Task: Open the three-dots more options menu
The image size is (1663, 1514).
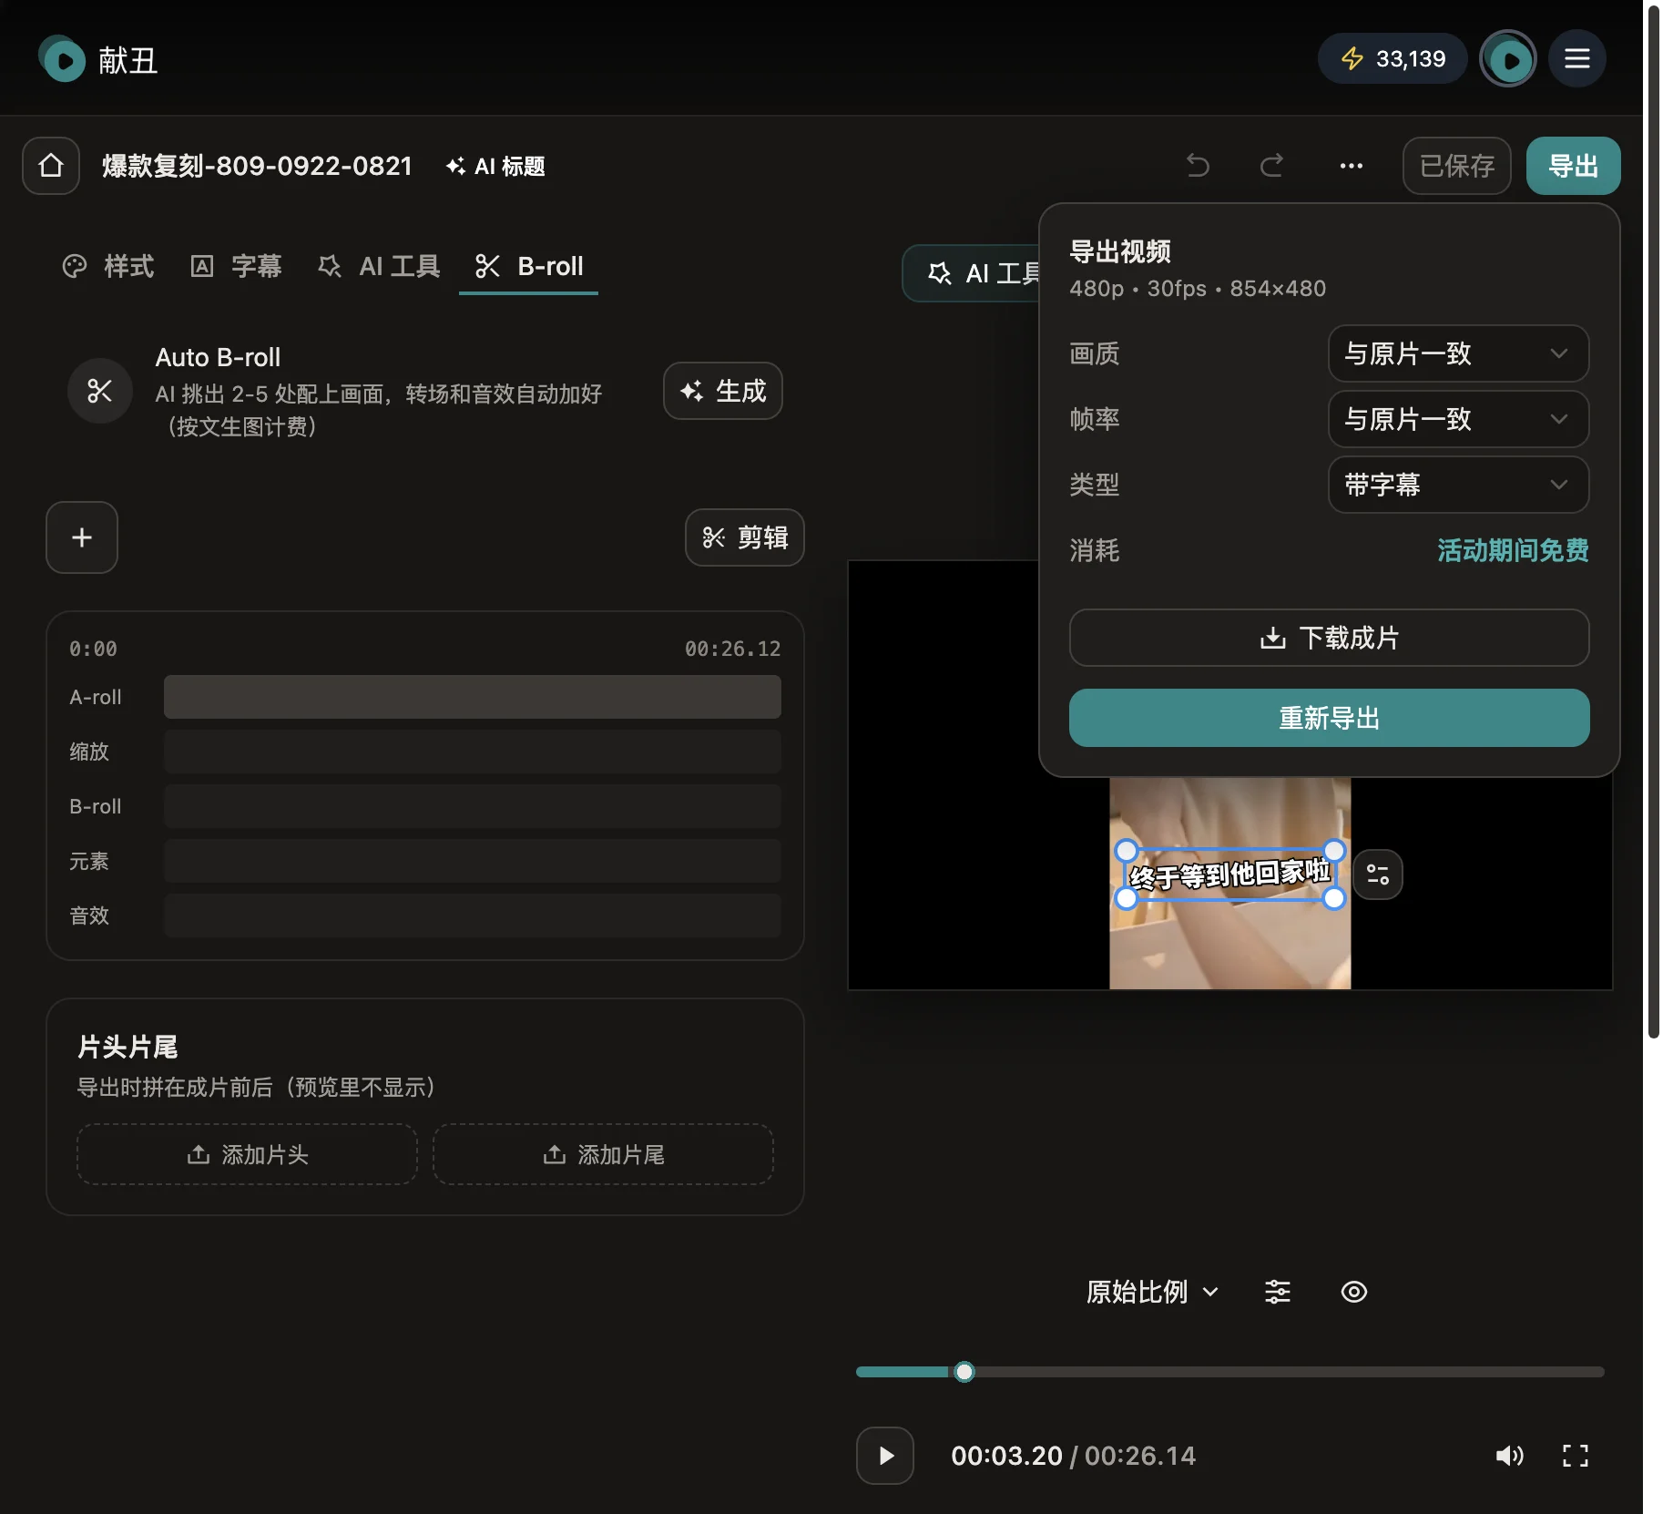Action: point(1351,166)
